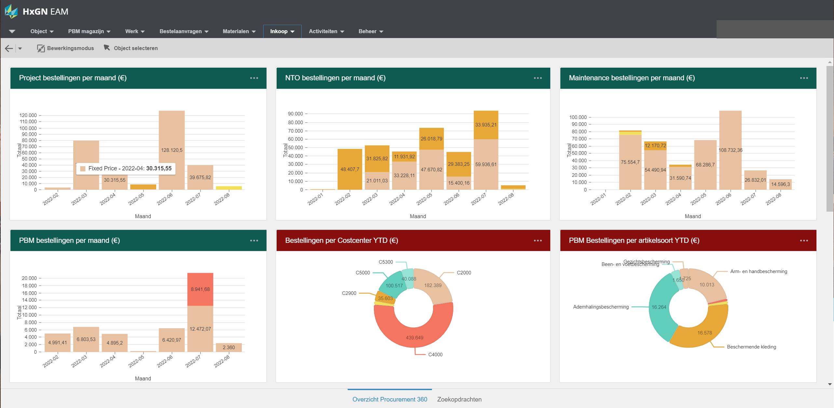Click the 30.315,55 bar in Project chart

coord(115,183)
